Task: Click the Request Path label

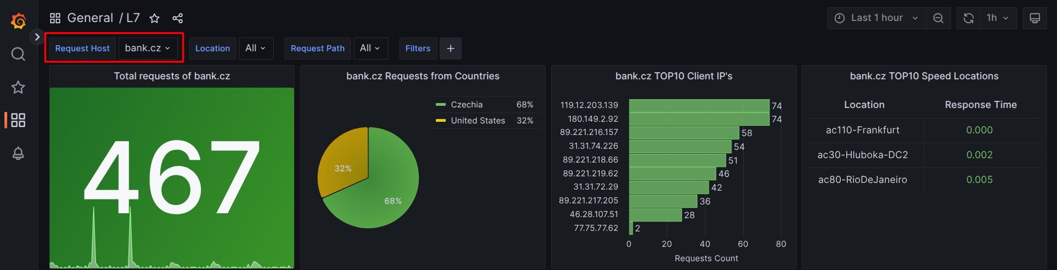Action: click(x=317, y=48)
